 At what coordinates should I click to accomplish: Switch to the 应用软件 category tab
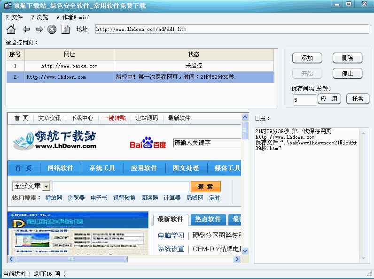144,168
